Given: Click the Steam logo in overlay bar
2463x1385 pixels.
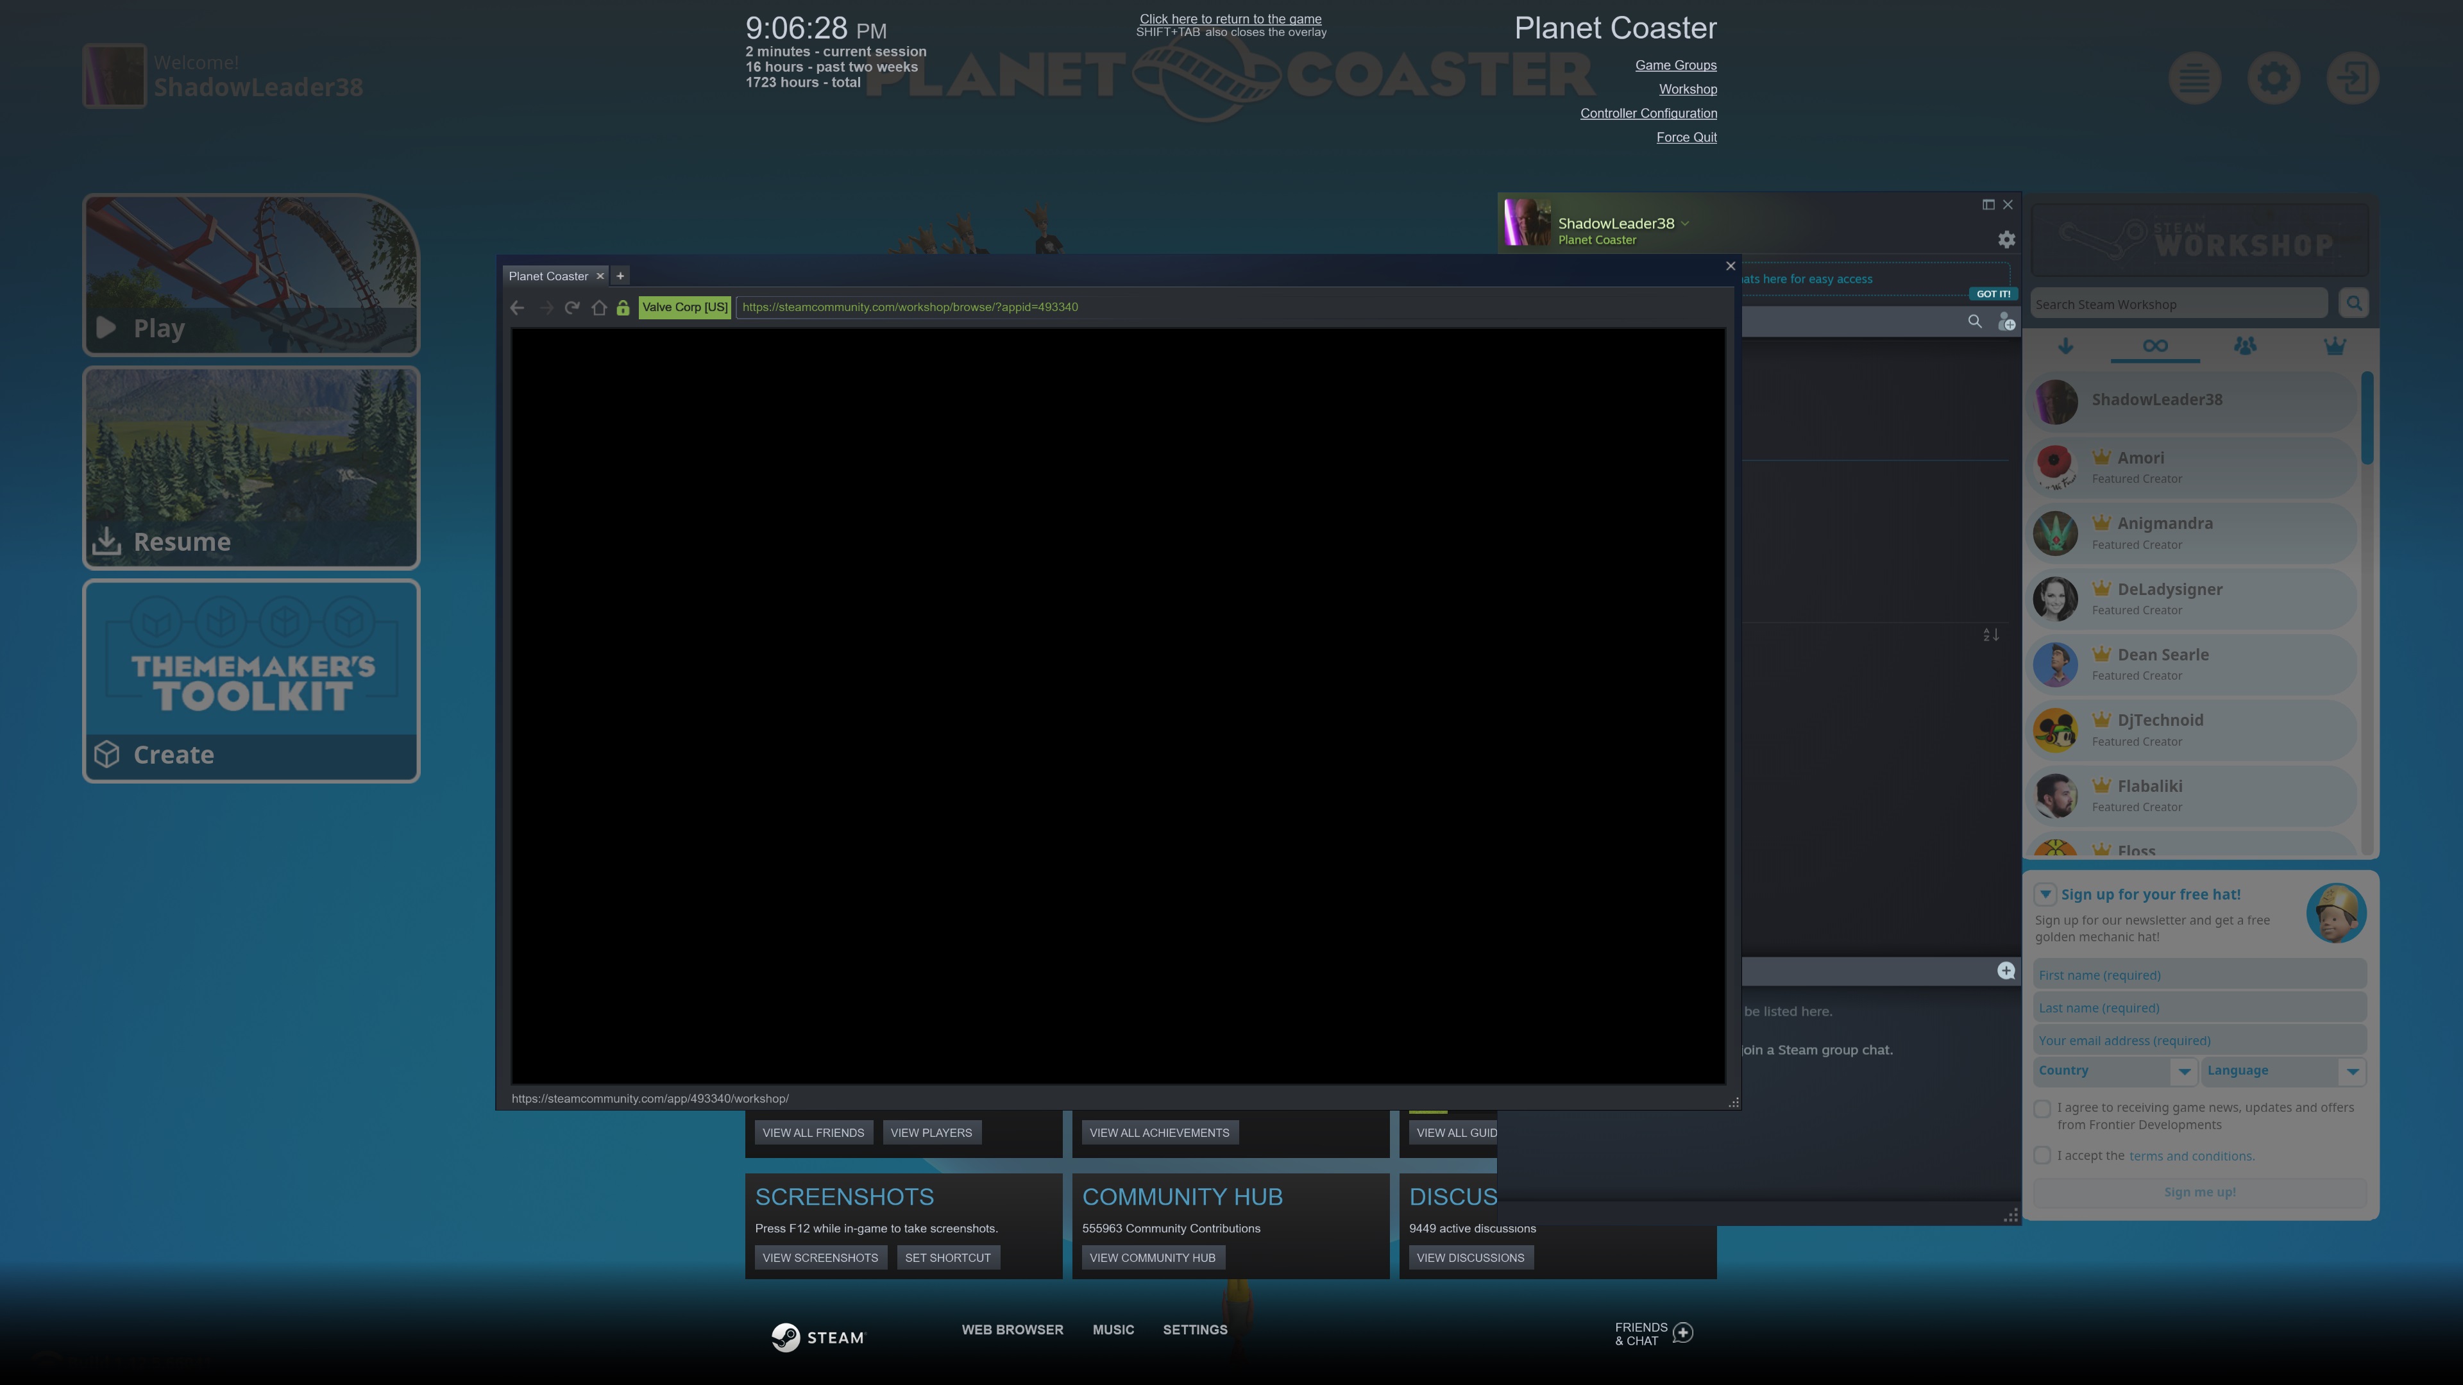Looking at the screenshot, I should [x=818, y=1337].
